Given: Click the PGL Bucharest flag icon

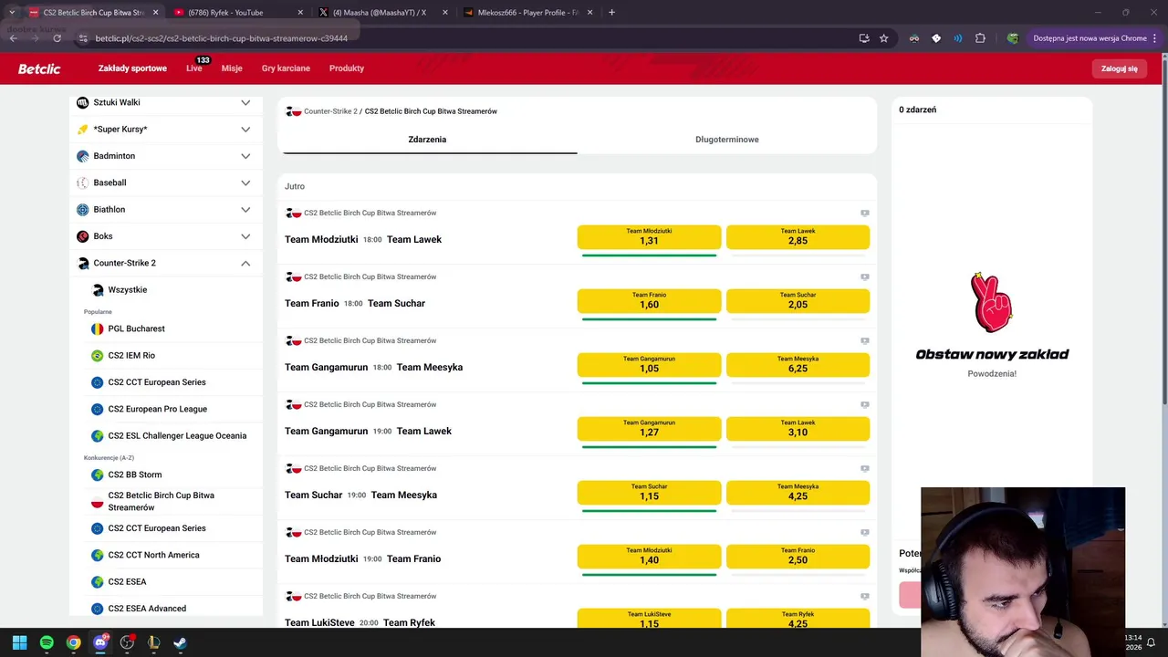Looking at the screenshot, I should (x=98, y=328).
